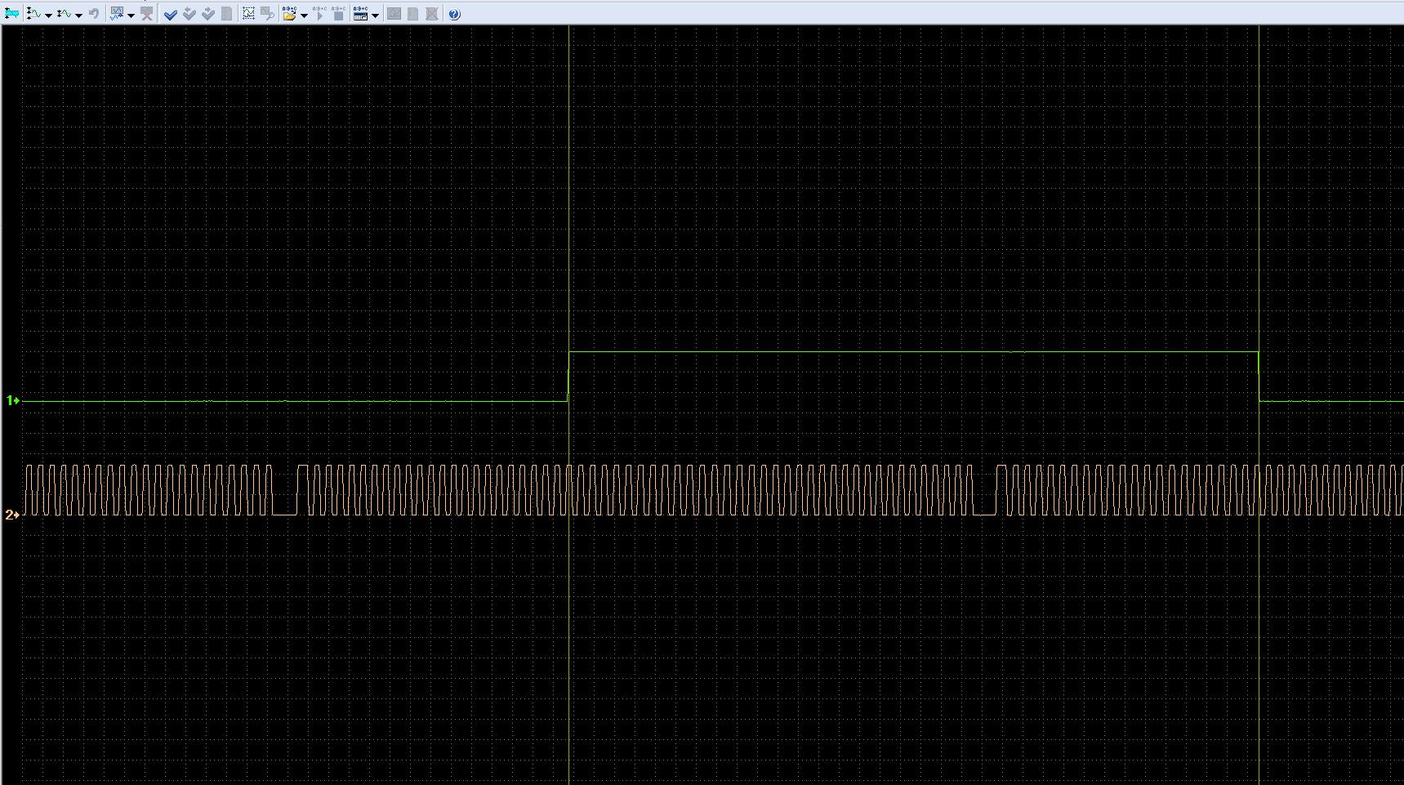Select channel 1 ground marker
Screen dimensions: 1404x785
12,400
